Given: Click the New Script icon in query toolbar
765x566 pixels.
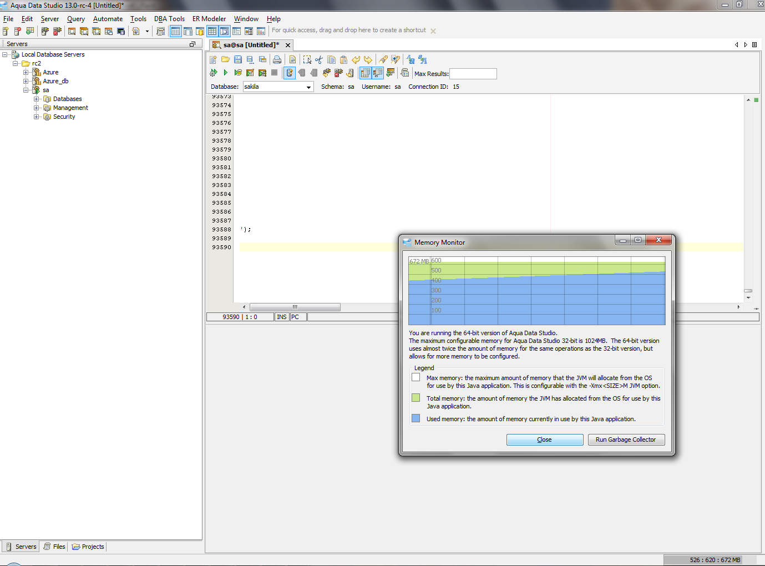Looking at the screenshot, I should [214, 59].
